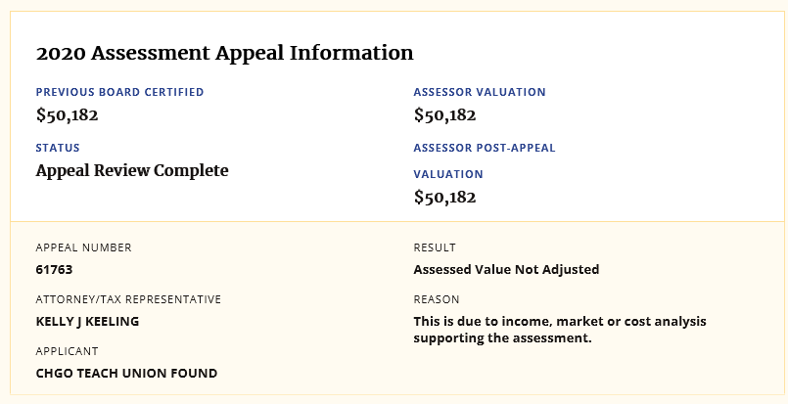Click the Previous Board Certified $50,182 value
Image resolution: width=788 pixels, height=404 pixels.
coord(67,115)
